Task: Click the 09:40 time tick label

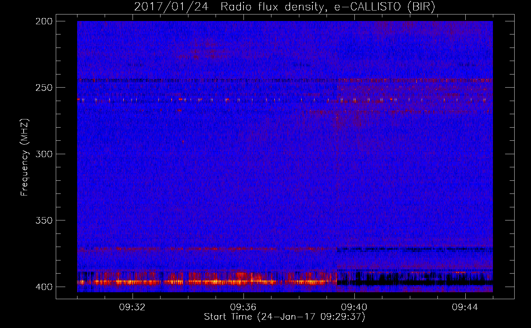Action: click(354, 307)
